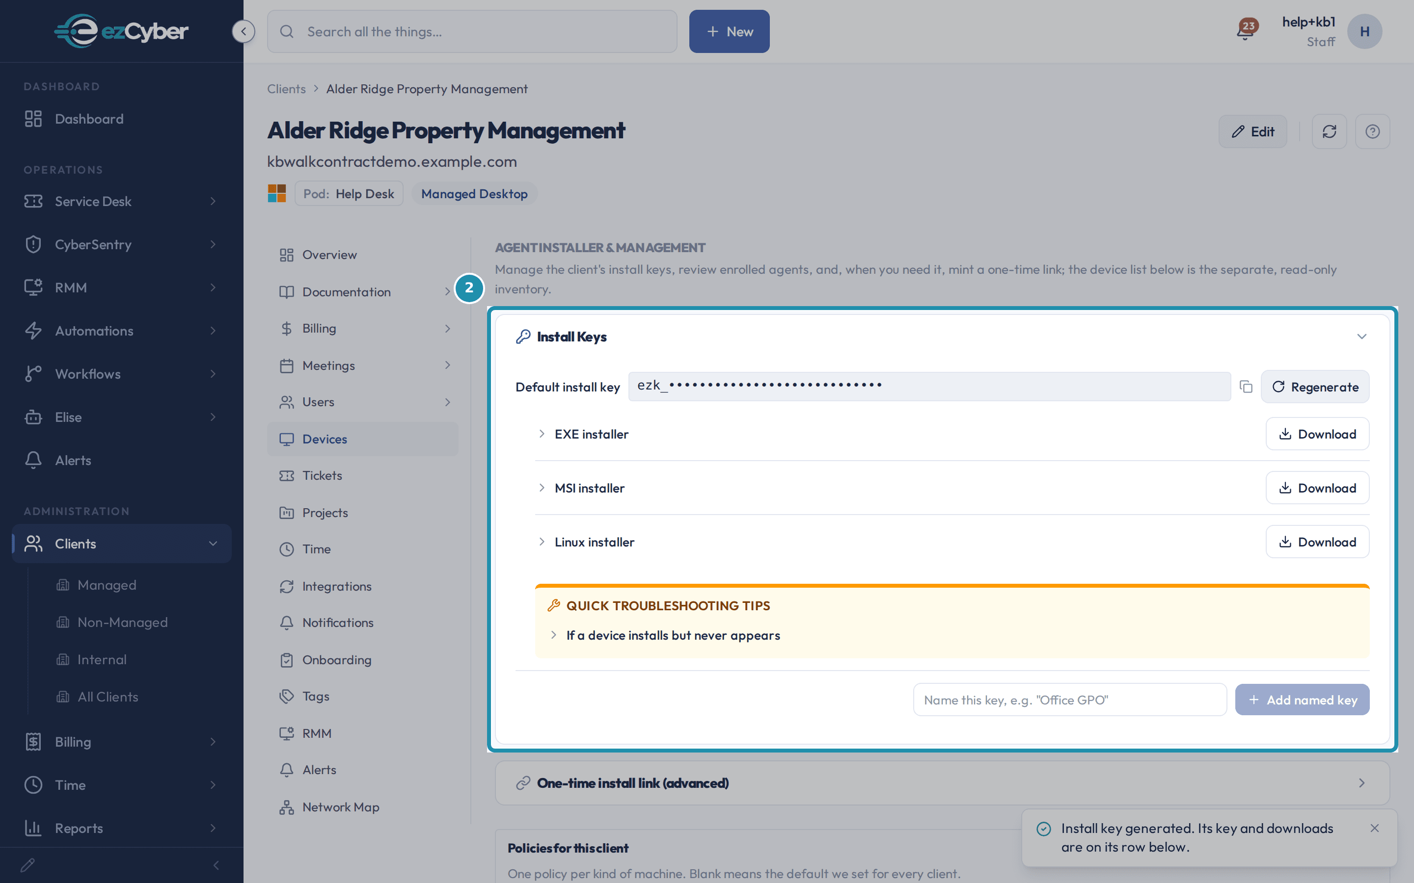The width and height of the screenshot is (1414, 883).
Task: Open the client Billing tab
Action: (x=363, y=328)
